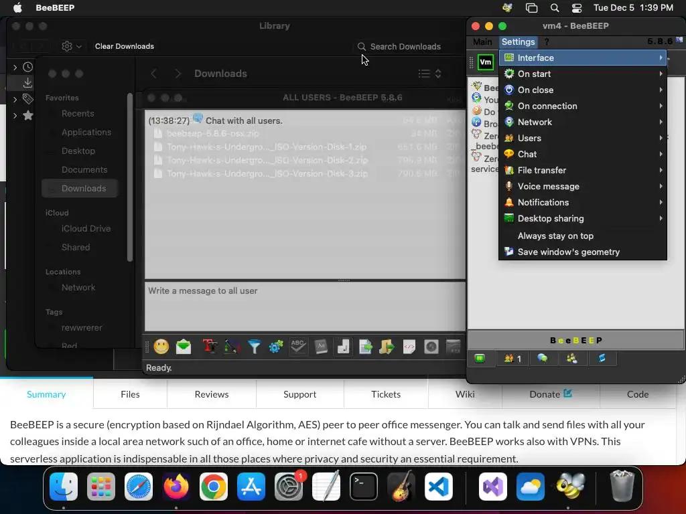Viewport: 686px width, 514px height.
Task: Expand the On connection submenu
Action: (584, 106)
